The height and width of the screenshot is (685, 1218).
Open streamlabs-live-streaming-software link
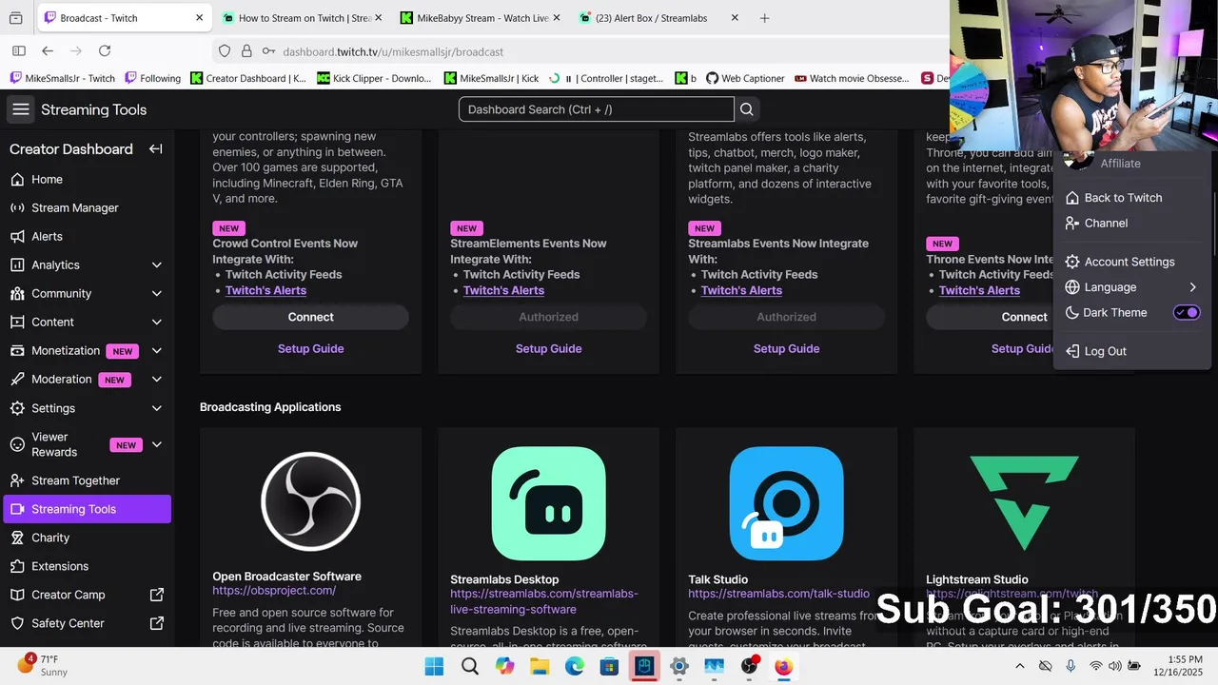(x=544, y=601)
